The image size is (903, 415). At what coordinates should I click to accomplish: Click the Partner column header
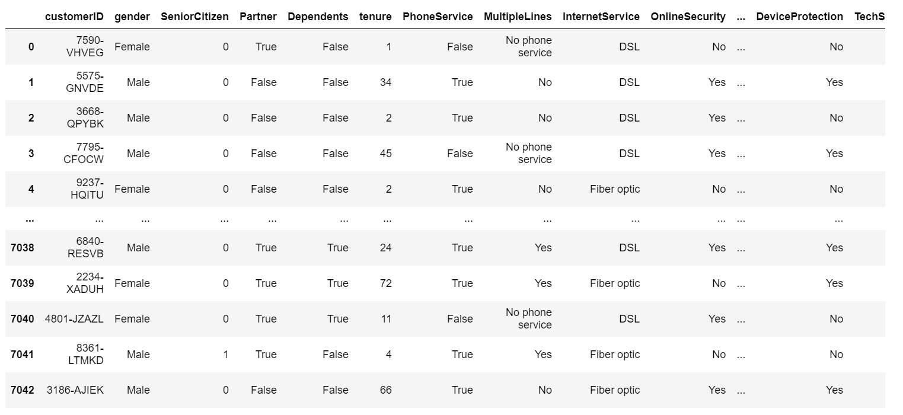click(258, 17)
